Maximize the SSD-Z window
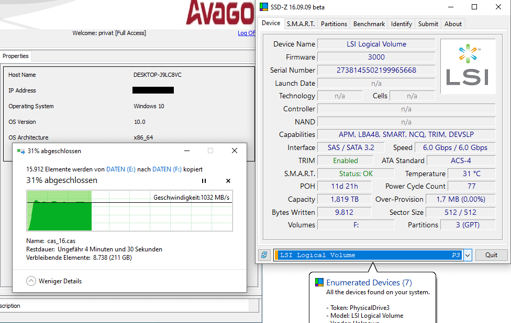511x323 pixels. (x=474, y=7)
